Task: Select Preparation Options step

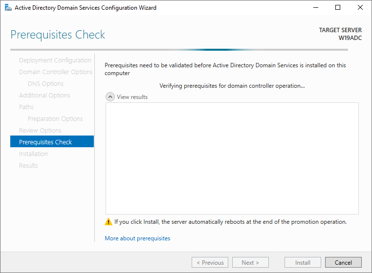Action: tap(55, 119)
